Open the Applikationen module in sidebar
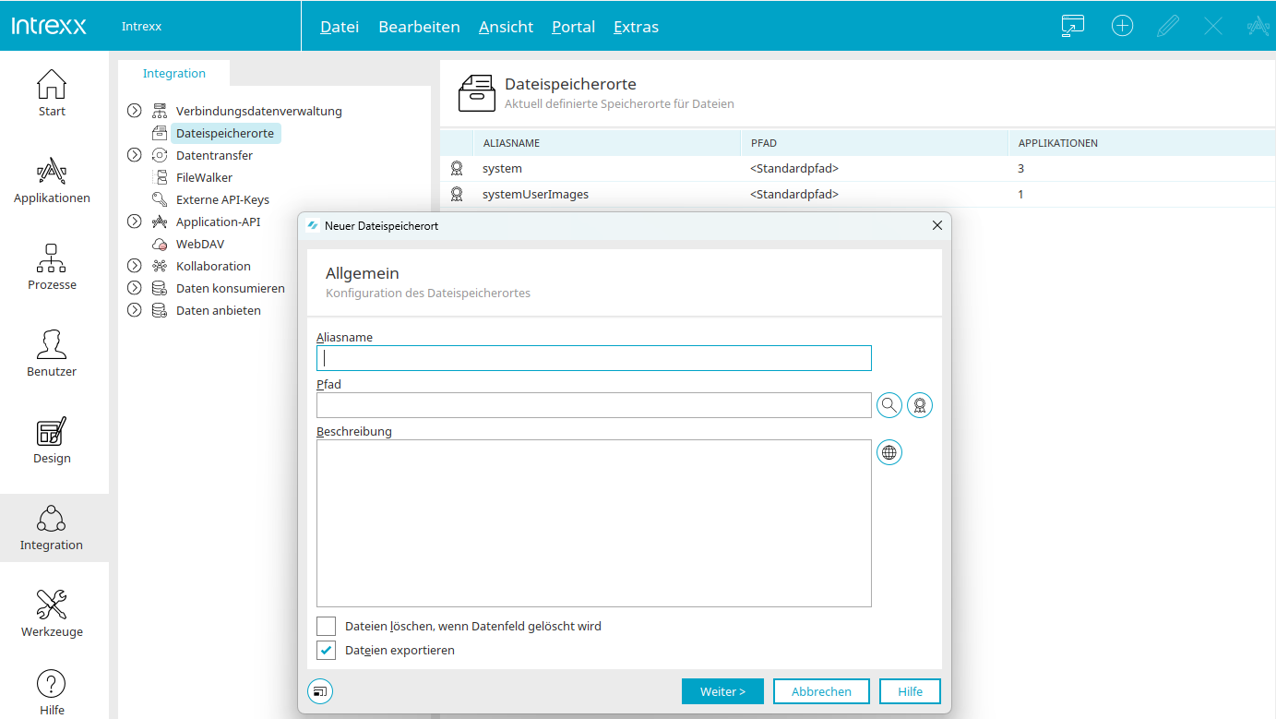 (x=52, y=181)
